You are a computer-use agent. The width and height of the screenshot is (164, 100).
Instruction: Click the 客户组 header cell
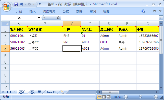click(x=90, y=29)
